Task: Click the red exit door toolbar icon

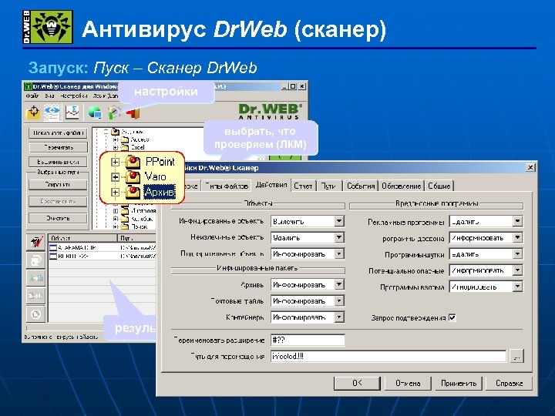Action: click(x=133, y=113)
